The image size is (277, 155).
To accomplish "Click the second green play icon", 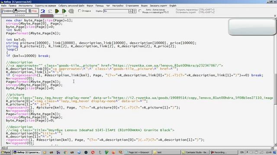I will (64, 11).
